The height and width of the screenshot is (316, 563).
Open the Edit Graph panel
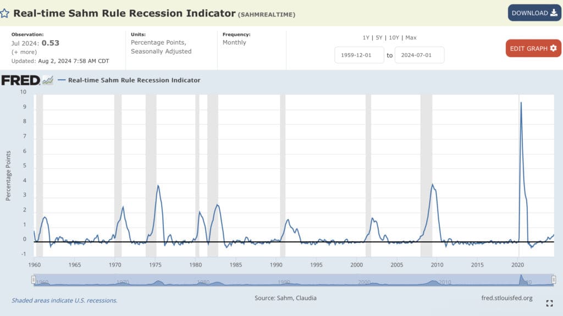coord(533,48)
